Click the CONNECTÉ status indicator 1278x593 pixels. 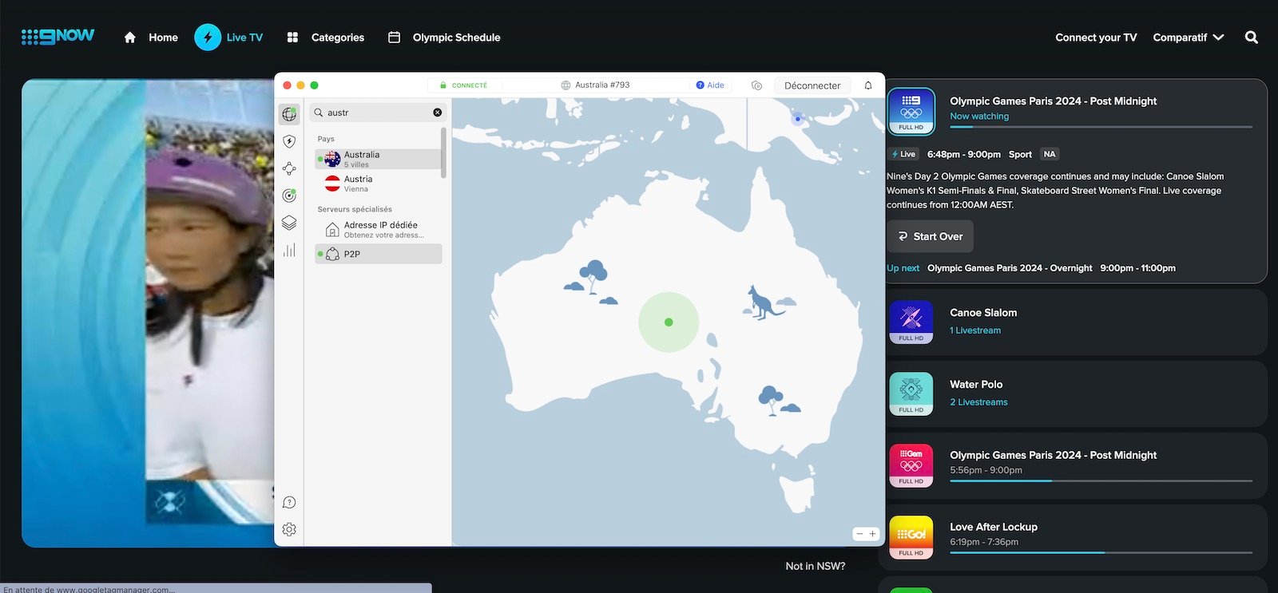[x=463, y=85]
